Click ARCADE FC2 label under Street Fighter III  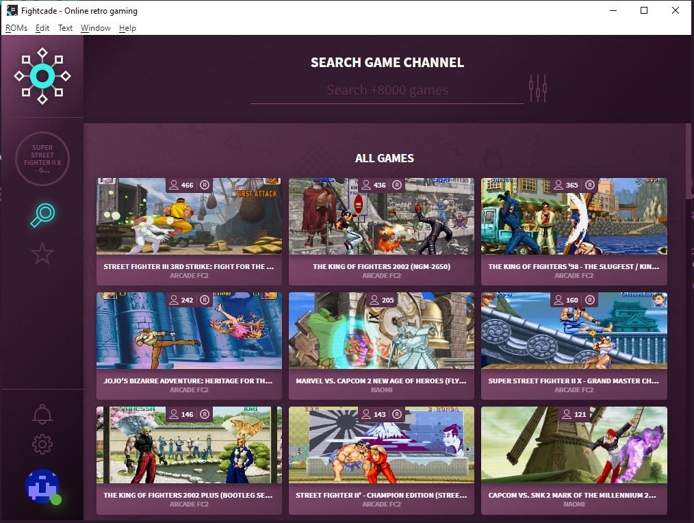(189, 276)
